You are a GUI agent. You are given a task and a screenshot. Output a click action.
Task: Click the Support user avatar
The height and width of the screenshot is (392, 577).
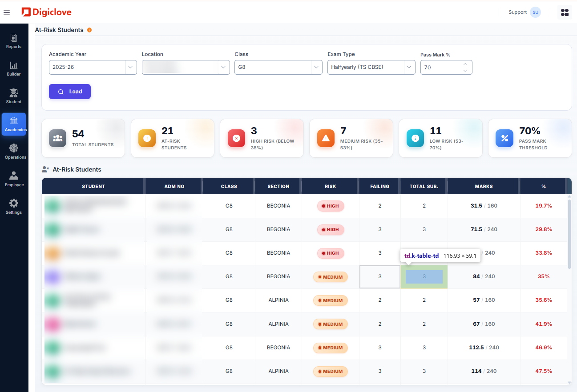tap(536, 12)
